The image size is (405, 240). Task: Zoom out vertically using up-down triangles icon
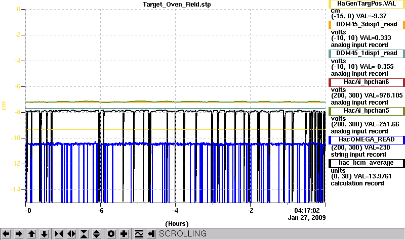97,234
